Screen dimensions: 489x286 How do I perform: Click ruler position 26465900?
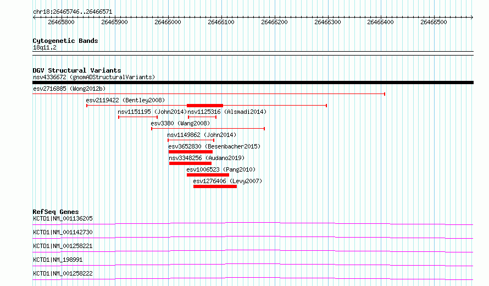click(x=114, y=22)
